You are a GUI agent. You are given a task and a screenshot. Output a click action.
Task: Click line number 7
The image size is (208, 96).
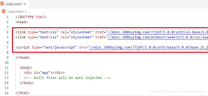pos(7,47)
